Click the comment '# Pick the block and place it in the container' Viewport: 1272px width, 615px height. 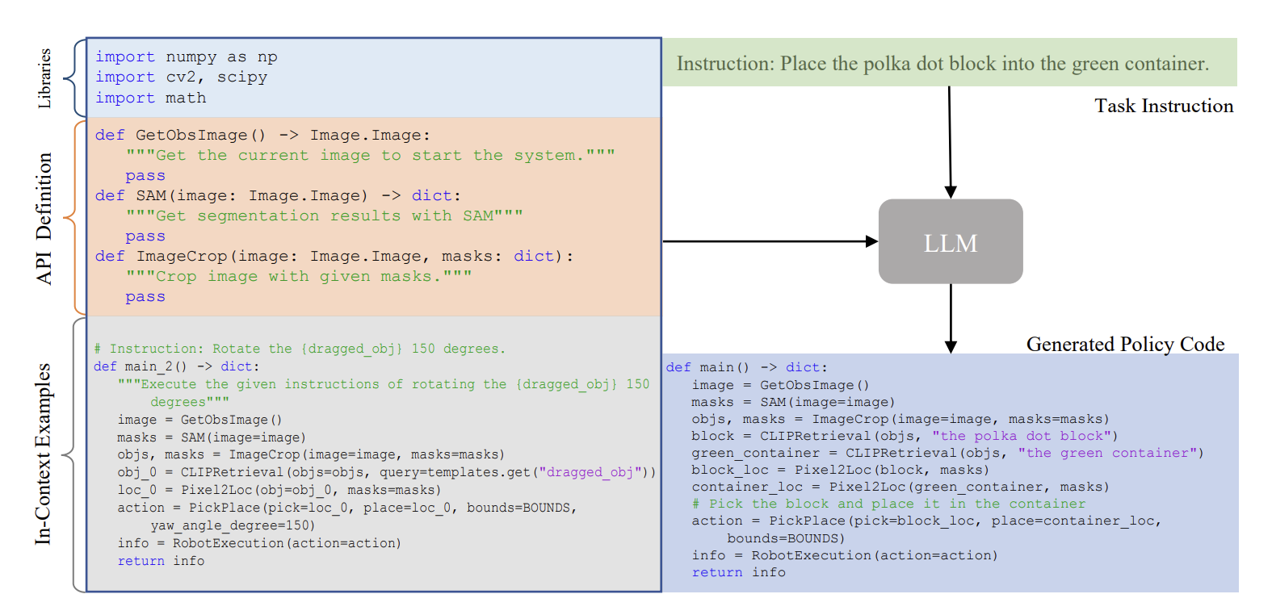888,504
